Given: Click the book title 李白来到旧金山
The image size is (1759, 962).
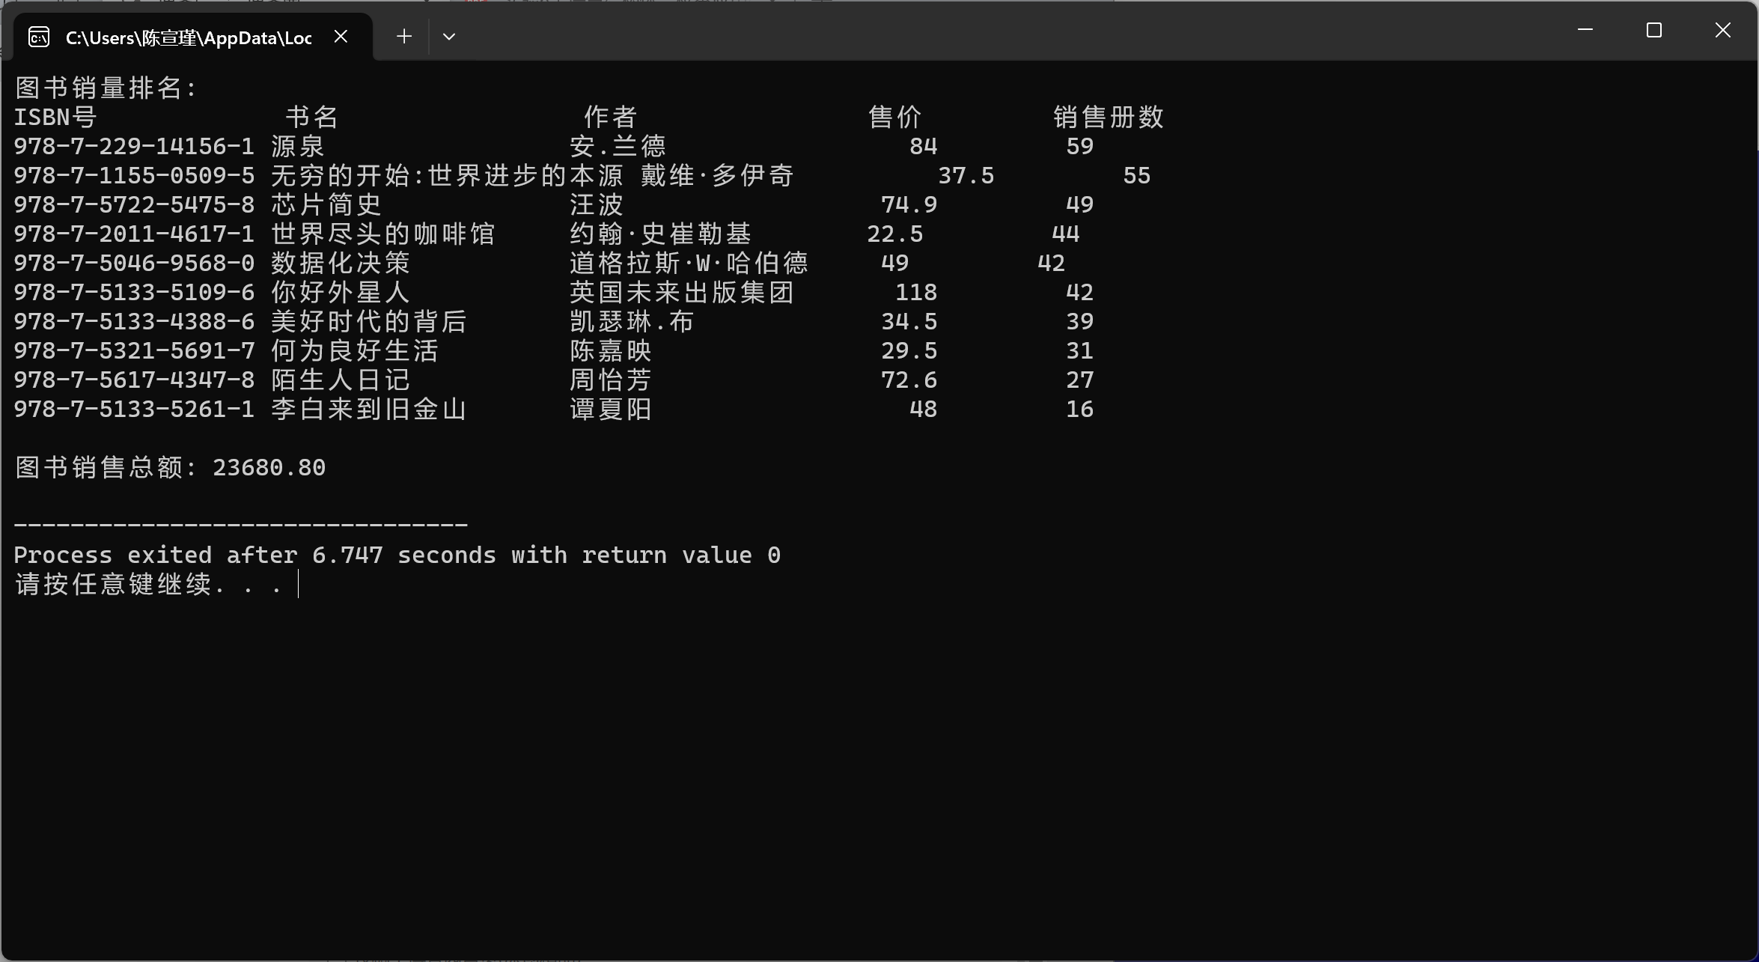Looking at the screenshot, I should (x=368, y=410).
